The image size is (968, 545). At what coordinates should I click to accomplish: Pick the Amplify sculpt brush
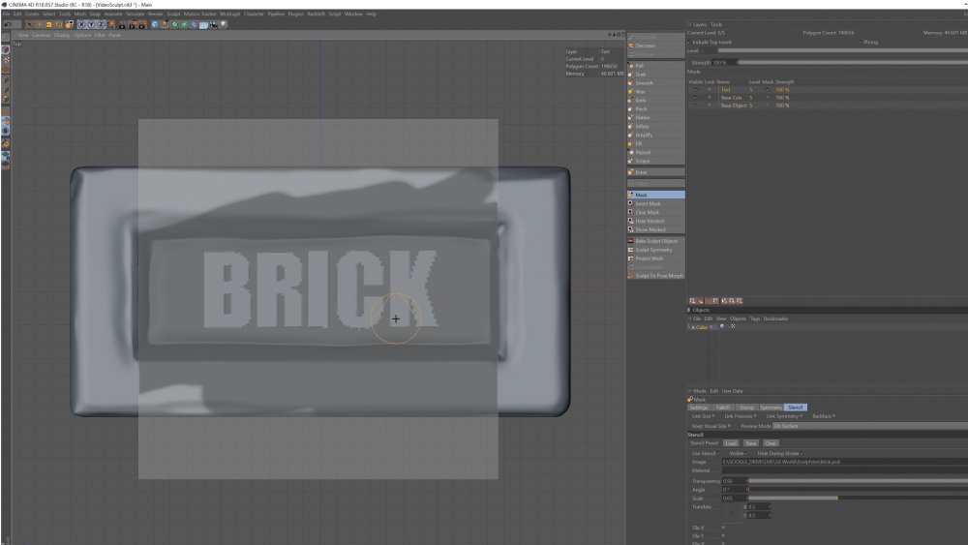coord(655,135)
